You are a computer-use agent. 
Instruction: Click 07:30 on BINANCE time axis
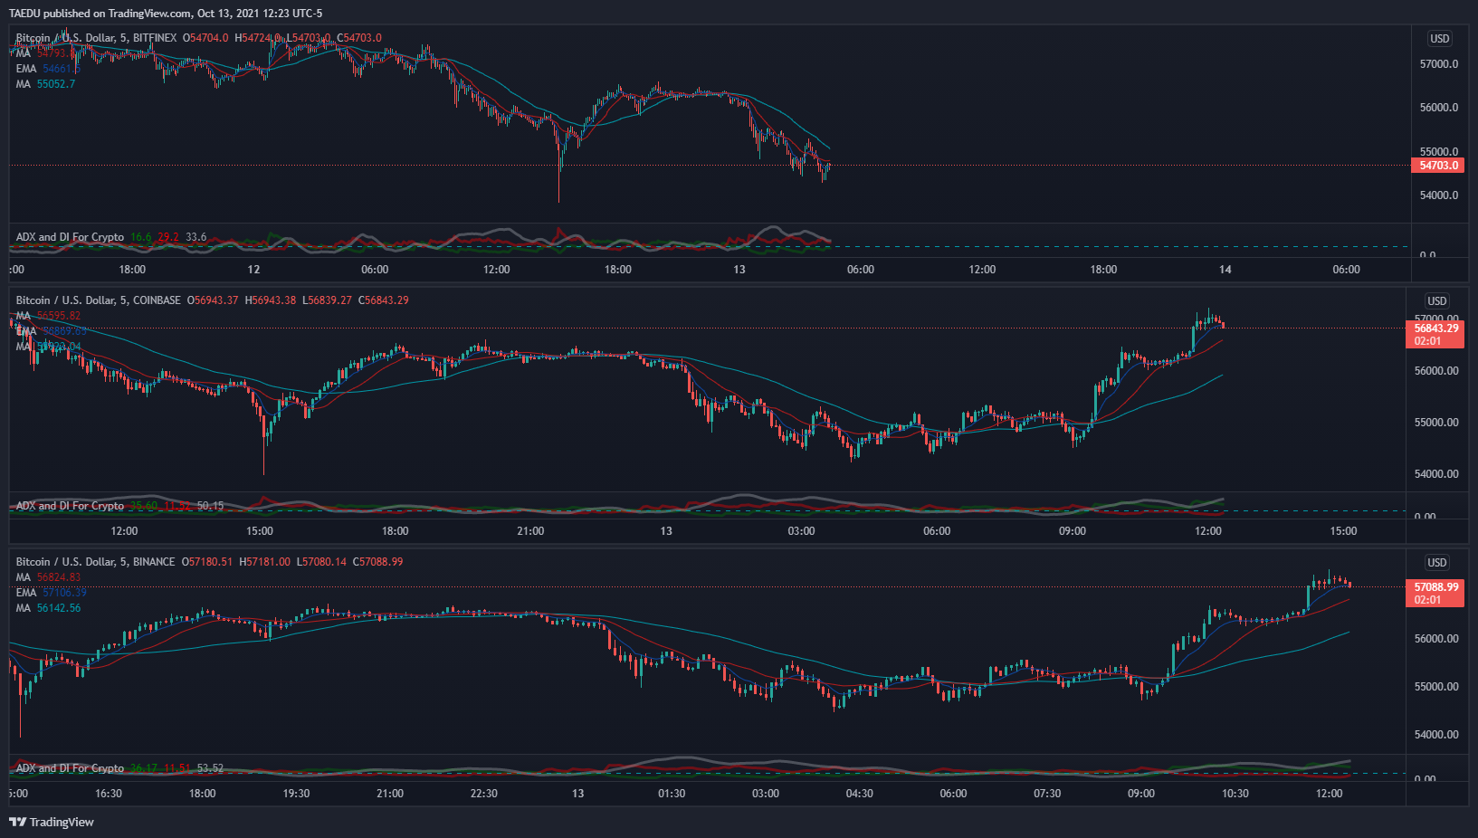pos(1047,794)
